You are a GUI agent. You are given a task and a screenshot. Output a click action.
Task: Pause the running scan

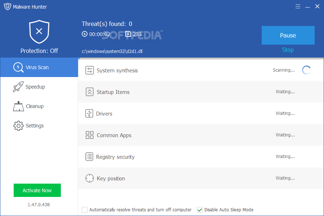pos(288,35)
